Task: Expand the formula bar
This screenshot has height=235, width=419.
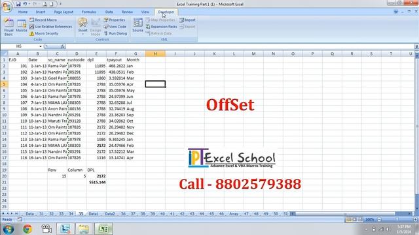Action: click(416, 46)
